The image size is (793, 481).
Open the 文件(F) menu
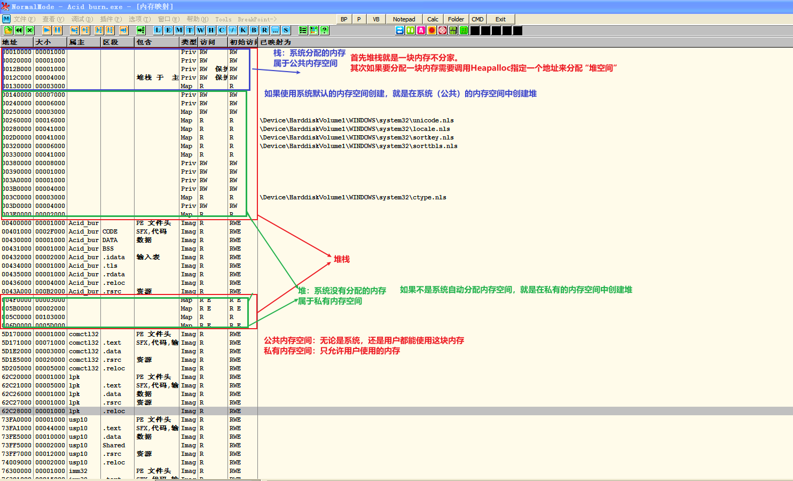(x=25, y=19)
